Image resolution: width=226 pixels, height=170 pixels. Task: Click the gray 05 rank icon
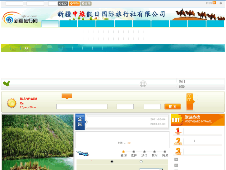coord(176,165)
